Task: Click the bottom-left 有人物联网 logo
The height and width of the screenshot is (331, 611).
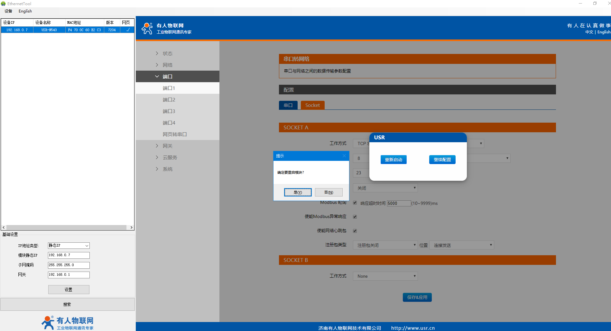Action: click(67, 323)
